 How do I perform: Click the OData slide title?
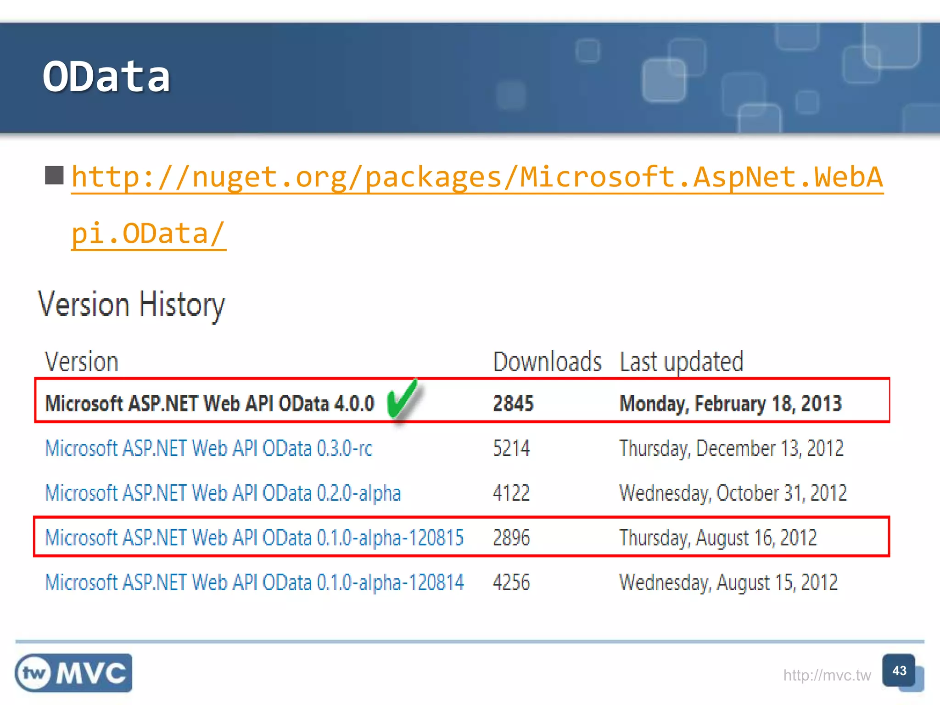click(x=107, y=75)
